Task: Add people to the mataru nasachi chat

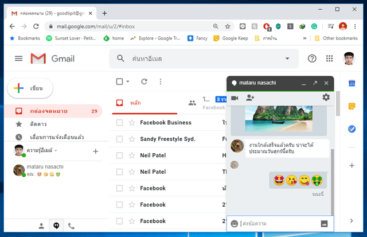Action: click(x=250, y=98)
